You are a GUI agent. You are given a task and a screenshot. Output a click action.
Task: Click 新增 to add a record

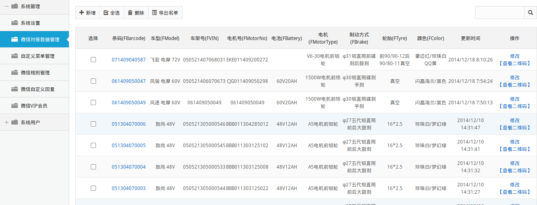coord(87,13)
